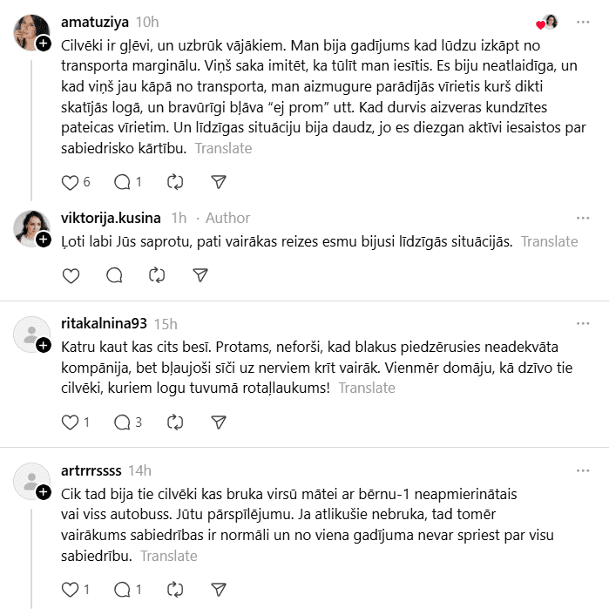Like viktorija.kusina's reply
Viewport: 609px width, 615px height.
71,275
